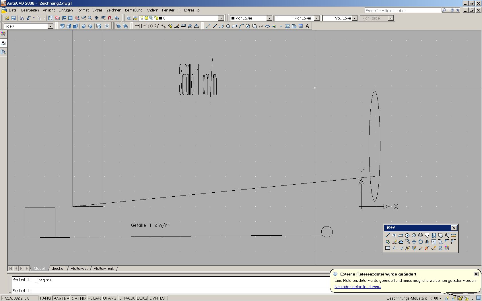The image size is (482, 301).
Task: Close the external reference notification balloon
Action: pyautogui.click(x=476, y=274)
